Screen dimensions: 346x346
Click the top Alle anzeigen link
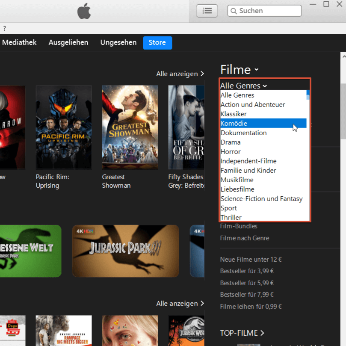tap(180, 74)
